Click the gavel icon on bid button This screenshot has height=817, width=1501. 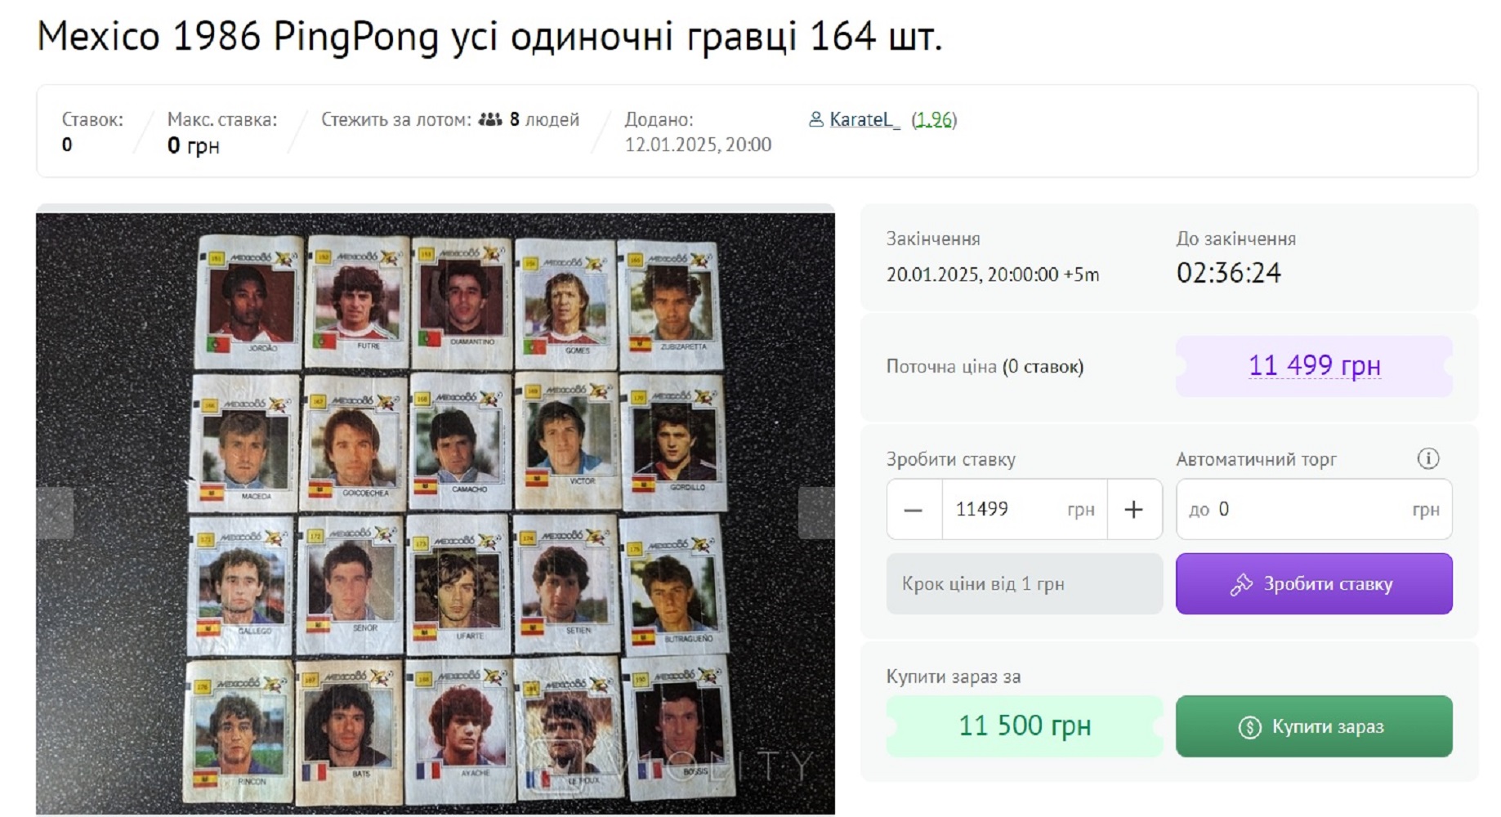point(1241,584)
